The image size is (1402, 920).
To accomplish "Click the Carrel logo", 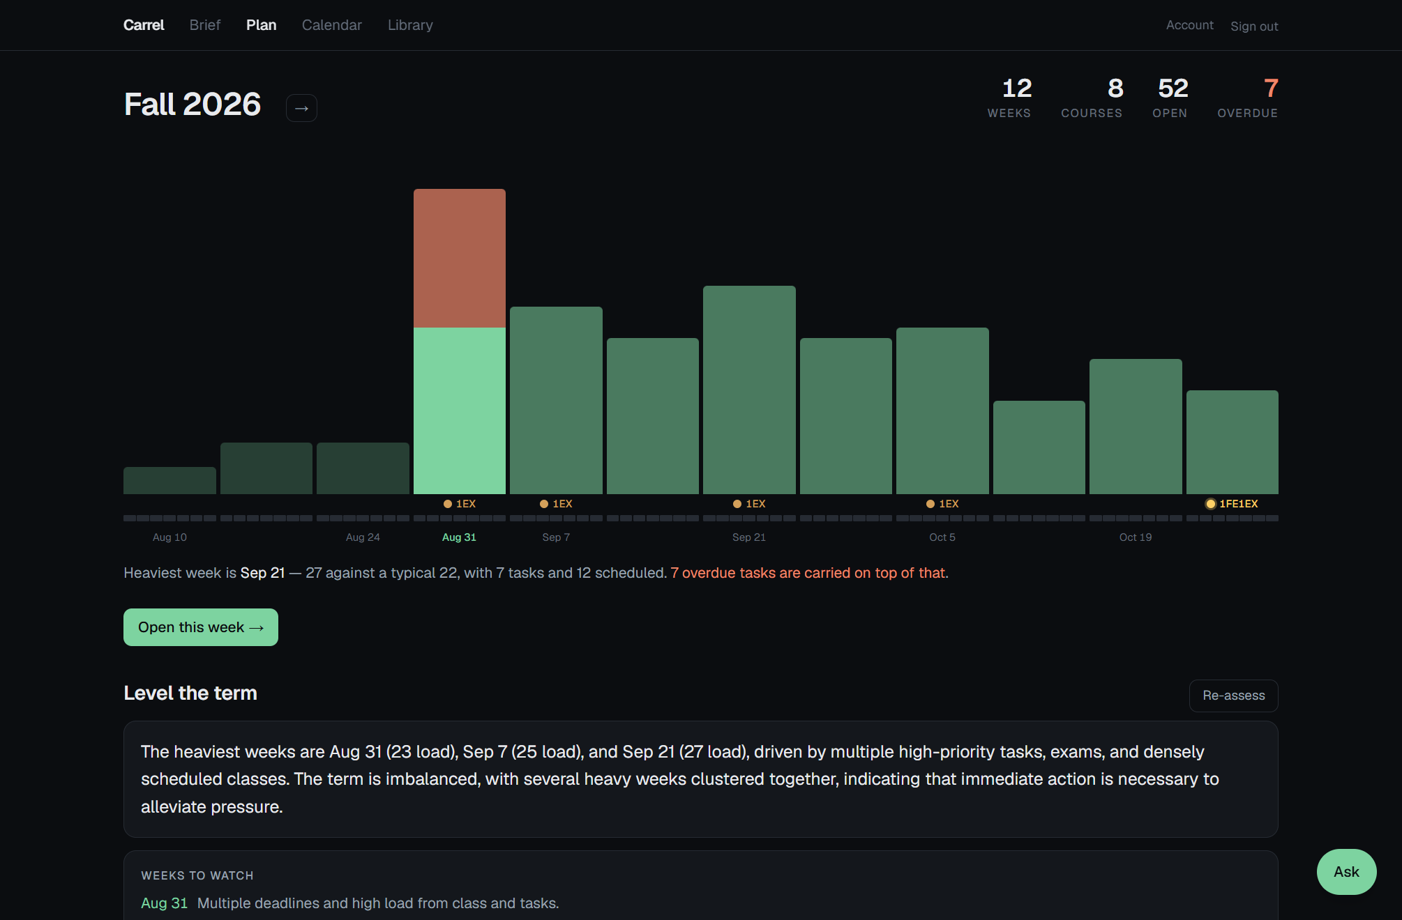I will tap(144, 25).
